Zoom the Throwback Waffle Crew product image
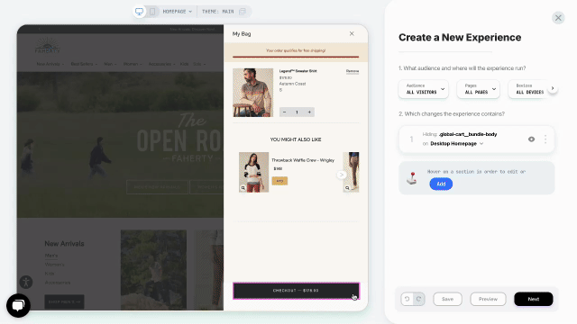Image resolution: width=577 pixels, height=324 pixels. pyautogui.click(x=243, y=188)
